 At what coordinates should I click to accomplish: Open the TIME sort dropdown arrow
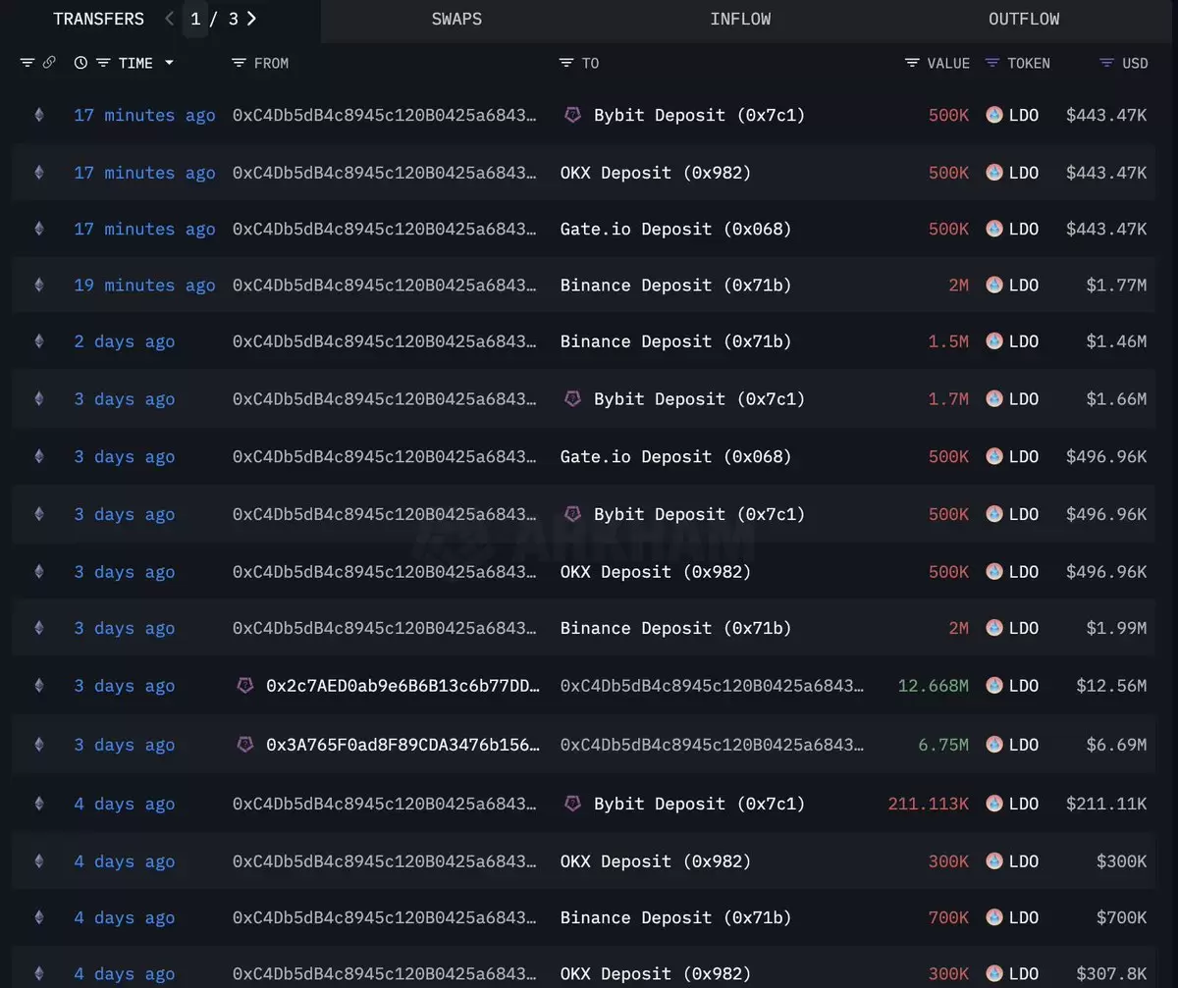[x=169, y=63]
